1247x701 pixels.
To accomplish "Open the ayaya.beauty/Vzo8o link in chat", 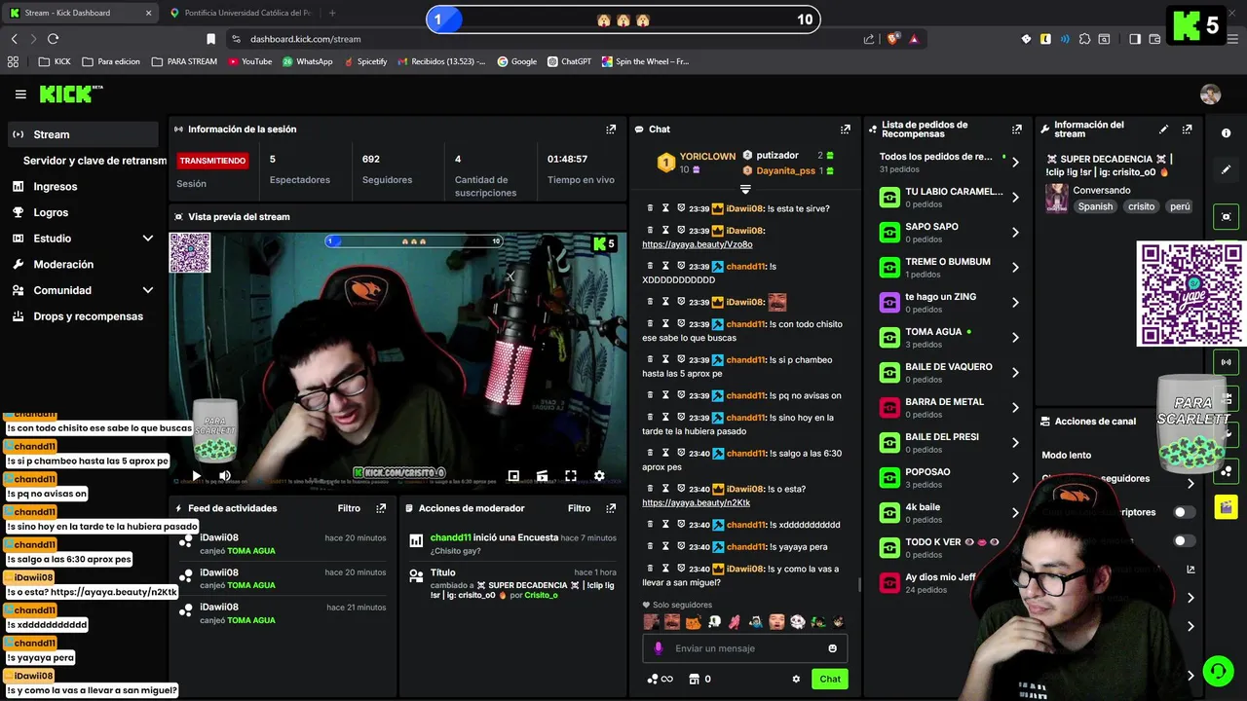I will 697,244.
